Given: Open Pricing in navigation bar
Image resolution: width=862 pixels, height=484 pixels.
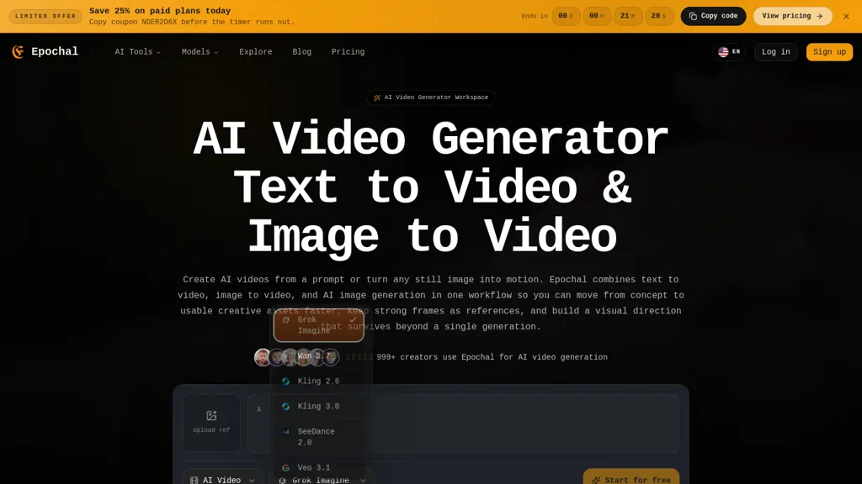Looking at the screenshot, I should (x=348, y=51).
